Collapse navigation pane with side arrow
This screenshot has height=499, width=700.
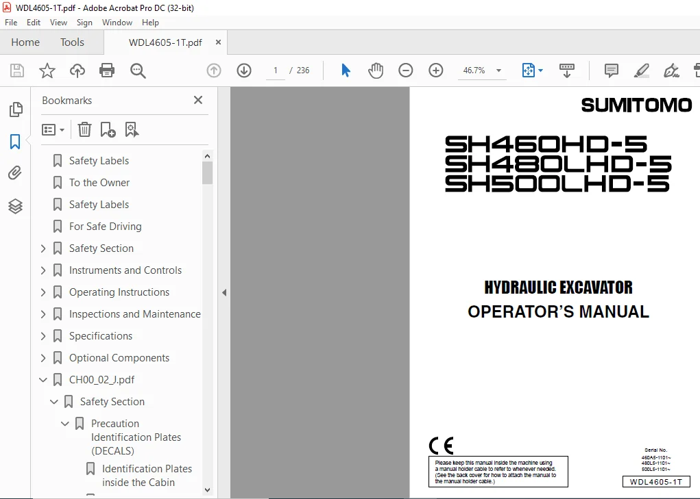tap(224, 293)
